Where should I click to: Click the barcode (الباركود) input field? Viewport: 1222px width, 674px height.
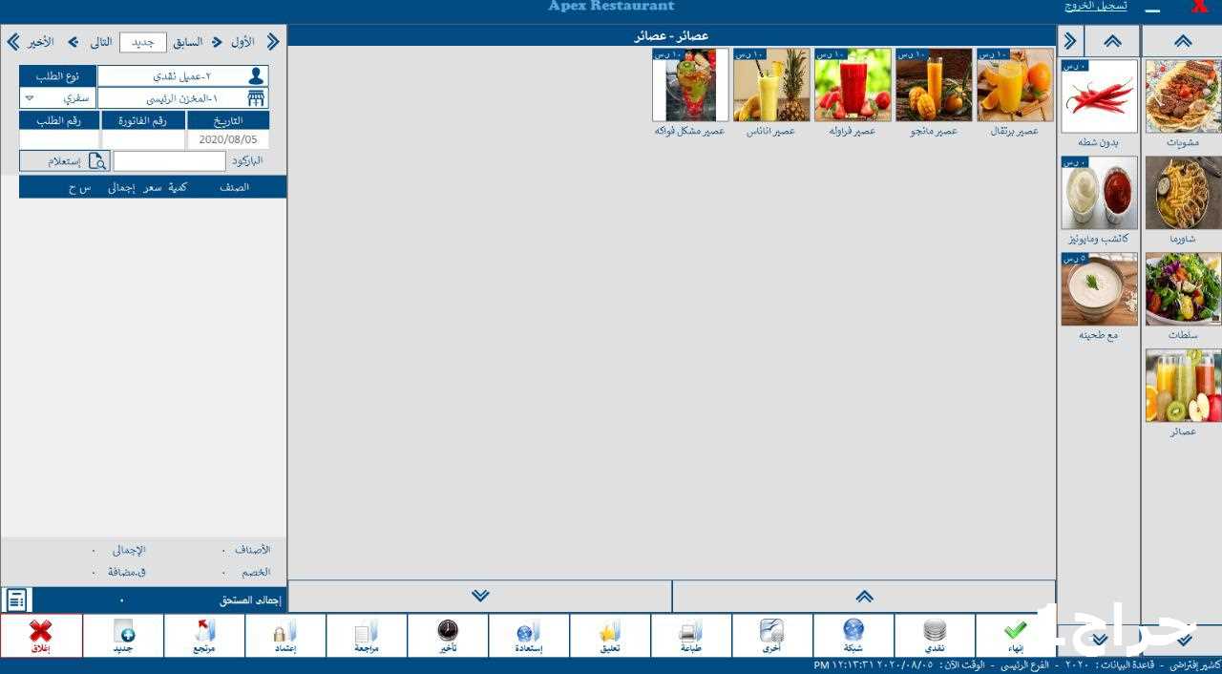tap(170, 161)
